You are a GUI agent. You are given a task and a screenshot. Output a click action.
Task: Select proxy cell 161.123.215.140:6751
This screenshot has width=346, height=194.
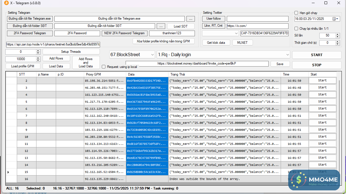(105, 95)
